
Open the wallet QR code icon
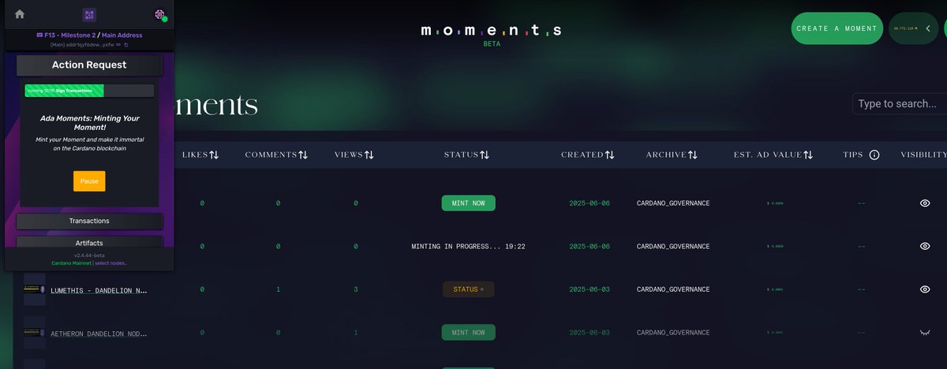pyautogui.click(x=89, y=14)
